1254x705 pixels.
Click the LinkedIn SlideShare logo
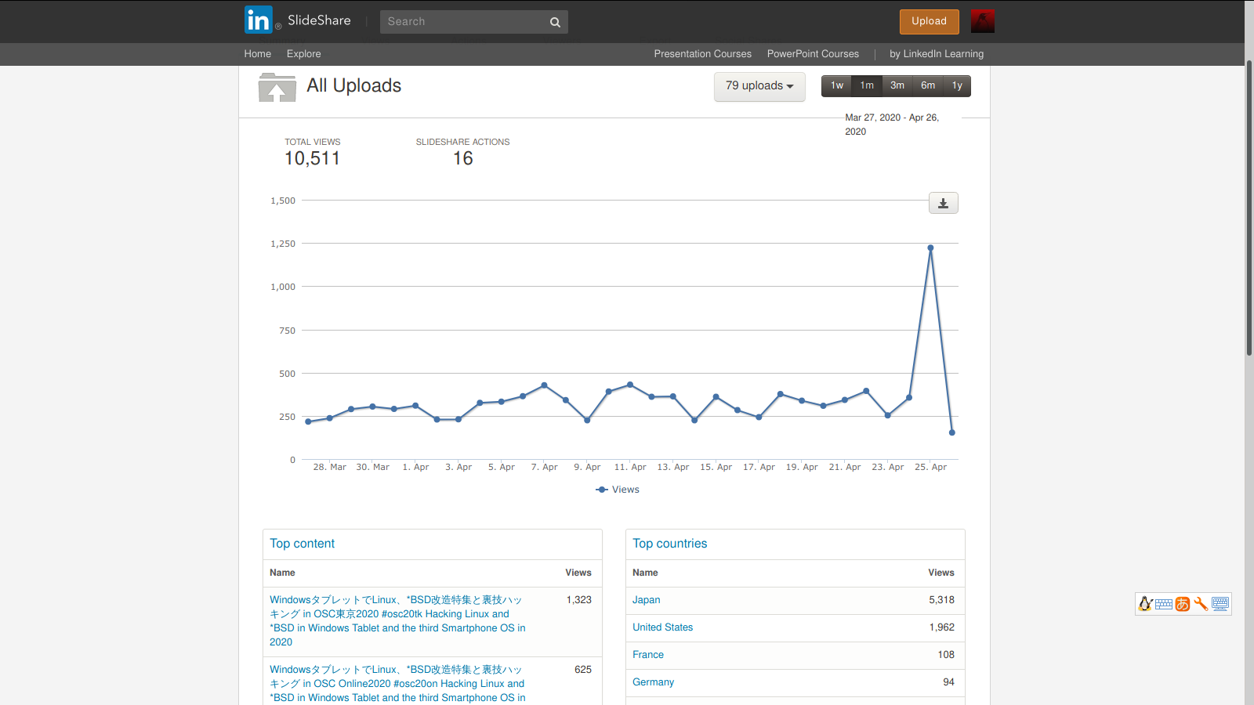point(297,21)
